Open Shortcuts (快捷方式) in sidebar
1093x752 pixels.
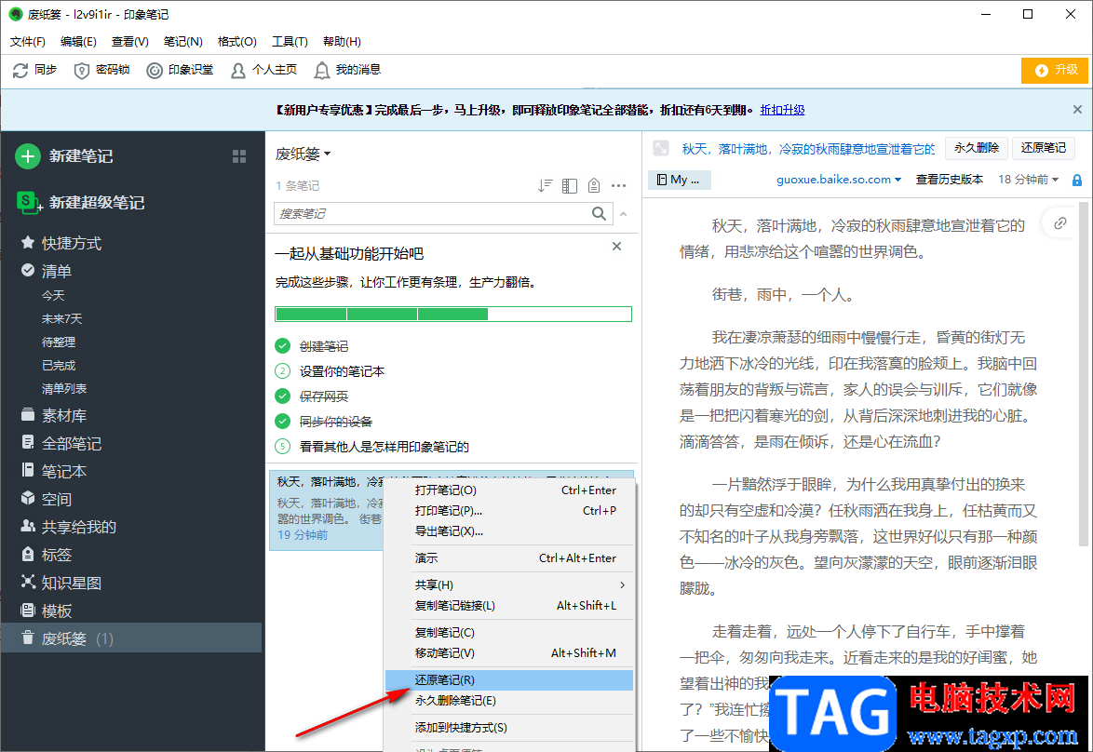[x=61, y=243]
